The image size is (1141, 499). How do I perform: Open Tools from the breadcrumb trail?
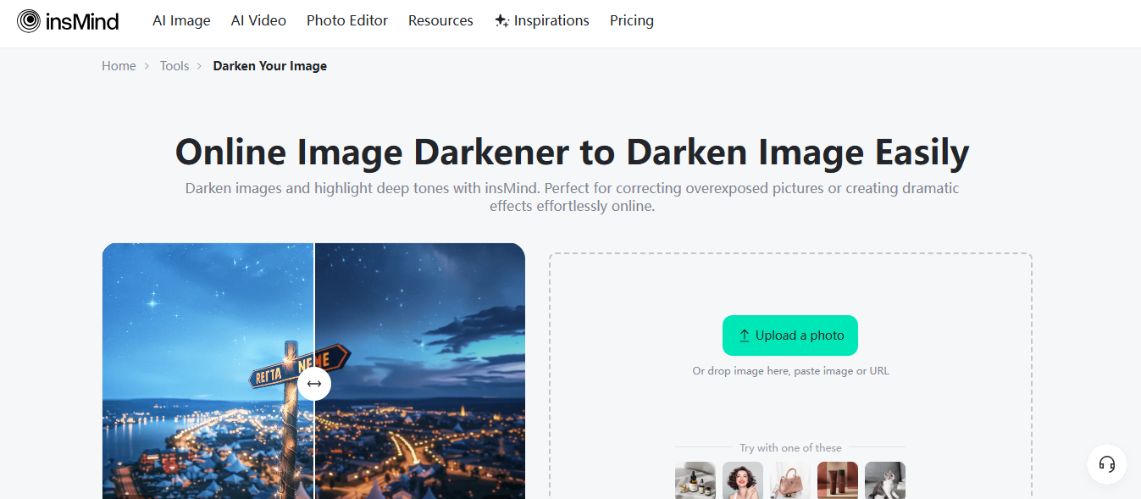(174, 65)
